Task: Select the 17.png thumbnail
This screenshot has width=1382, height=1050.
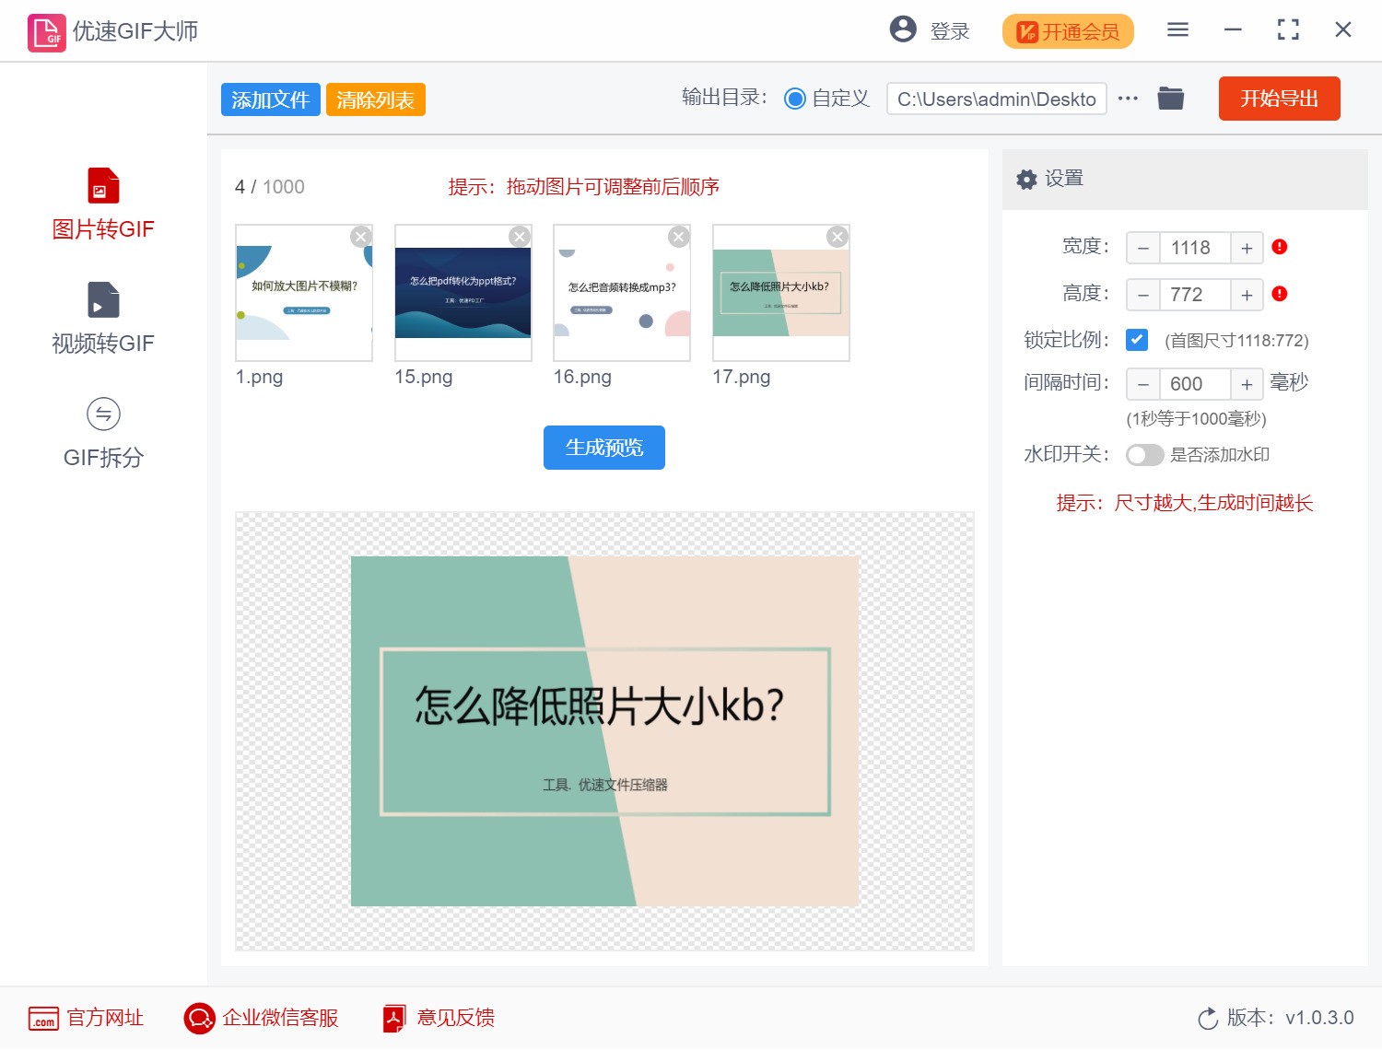Action: coord(781,293)
